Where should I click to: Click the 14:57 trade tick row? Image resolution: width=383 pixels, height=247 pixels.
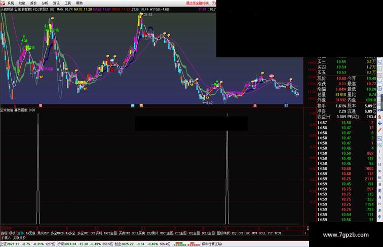point(347,123)
